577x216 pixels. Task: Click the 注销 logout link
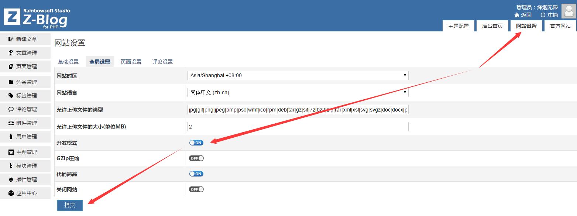coord(549,15)
